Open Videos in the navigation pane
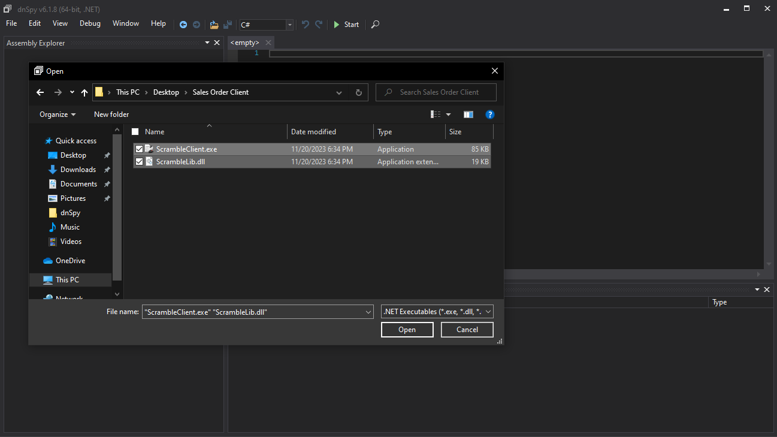 tap(71, 242)
